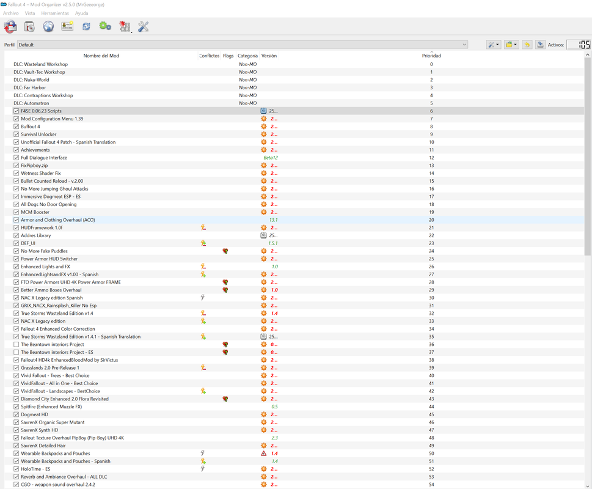Click the blue refresh arrows icon
Image resolution: width=592 pixels, height=489 pixels.
point(87,26)
